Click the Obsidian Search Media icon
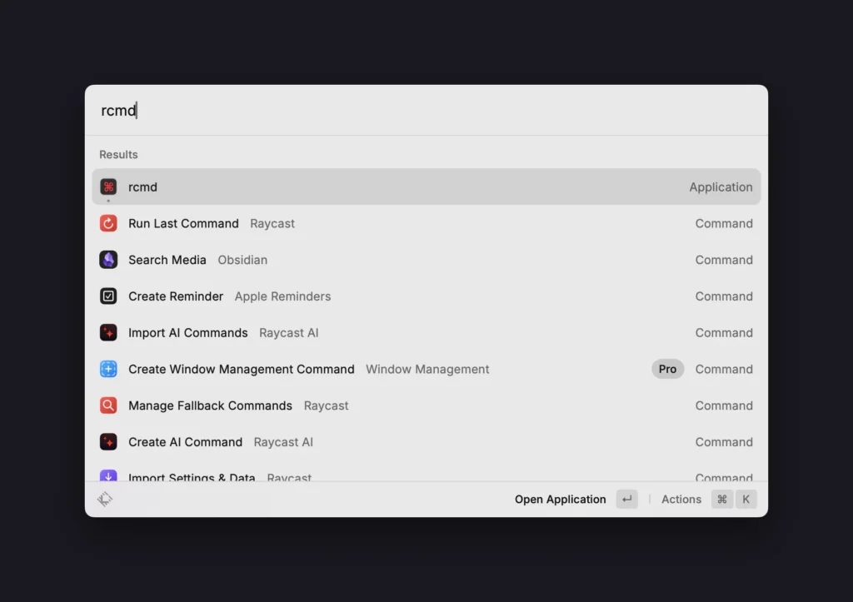Image resolution: width=853 pixels, height=602 pixels. (108, 260)
